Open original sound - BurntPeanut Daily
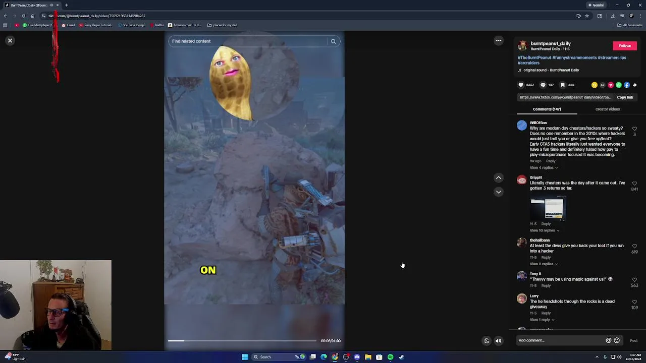The width and height of the screenshot is (646, 363). [549, 70]
